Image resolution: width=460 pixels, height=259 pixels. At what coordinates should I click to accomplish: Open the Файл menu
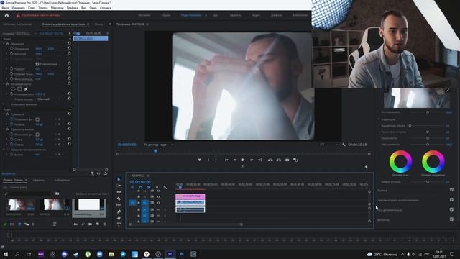(5, 8)
